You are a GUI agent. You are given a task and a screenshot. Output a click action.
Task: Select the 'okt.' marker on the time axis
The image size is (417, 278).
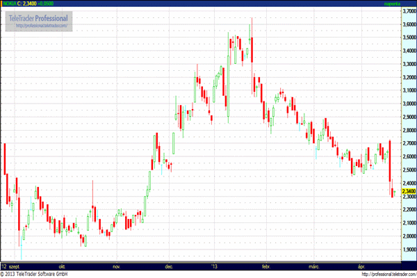coord(62,266)
